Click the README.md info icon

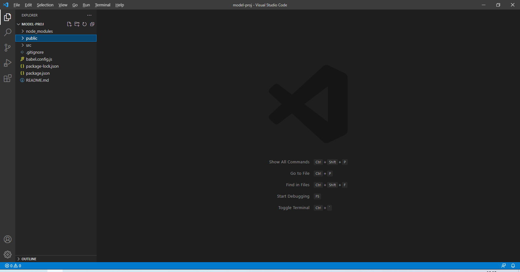point(22,80)
